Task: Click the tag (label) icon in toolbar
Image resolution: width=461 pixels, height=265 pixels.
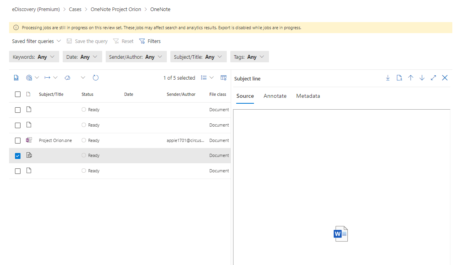Action: 67,78
